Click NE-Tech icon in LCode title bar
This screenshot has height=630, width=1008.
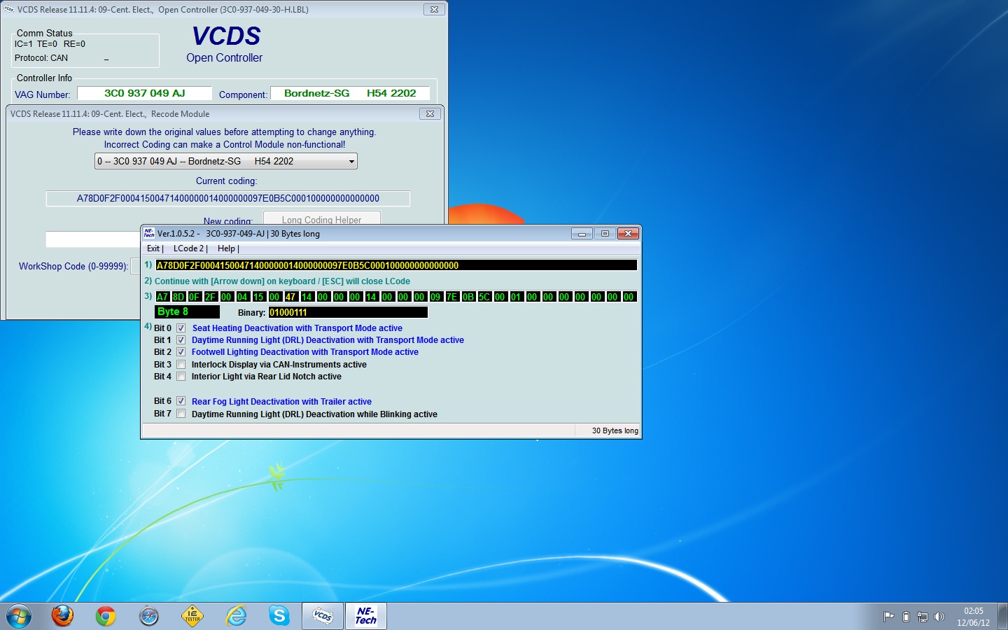point(149,233)
